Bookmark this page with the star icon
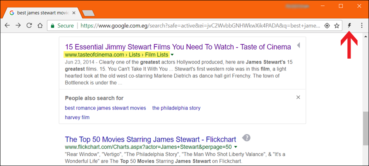This screenshot has width=369, height=166. (x=337, y=26)
